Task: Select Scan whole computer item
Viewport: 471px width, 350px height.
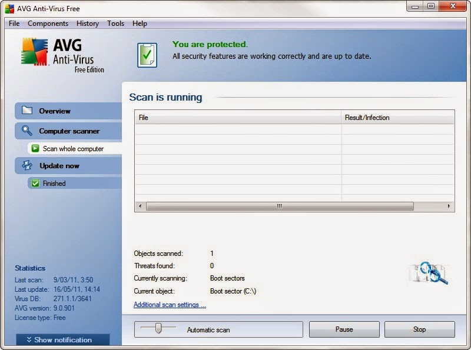Action: click(75, 149)
